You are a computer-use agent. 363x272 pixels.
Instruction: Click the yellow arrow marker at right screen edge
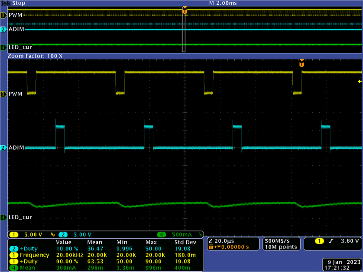pyautogui.click(x=360, y=81)
